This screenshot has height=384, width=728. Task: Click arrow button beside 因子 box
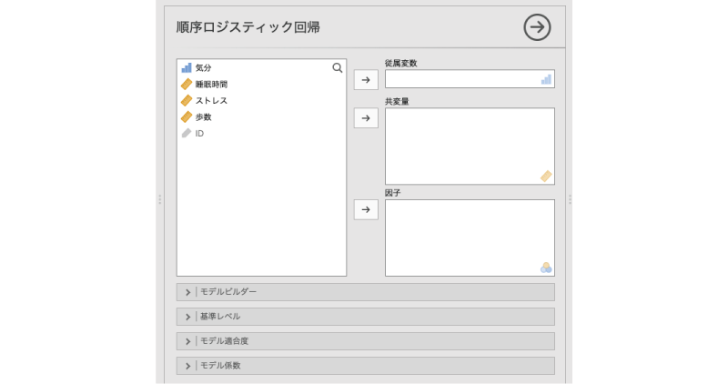(x=366, y=210)
